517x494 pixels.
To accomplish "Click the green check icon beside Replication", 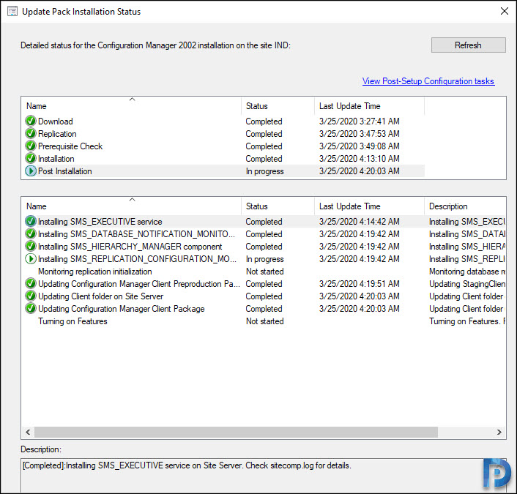I will [x=31, y=133].
